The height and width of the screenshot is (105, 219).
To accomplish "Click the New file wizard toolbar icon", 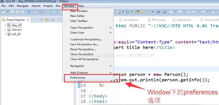I will click(x=4, y=12).
